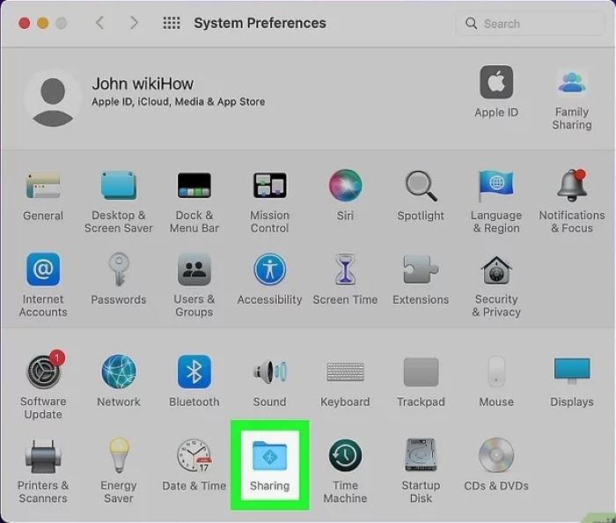616x523 pixels.
Task: Open Software Update pane
Action: 42,372
